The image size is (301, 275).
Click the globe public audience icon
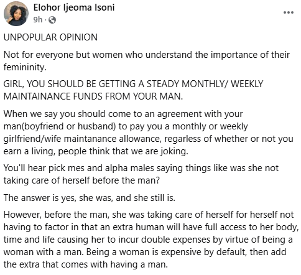click(x=52, y=20)
